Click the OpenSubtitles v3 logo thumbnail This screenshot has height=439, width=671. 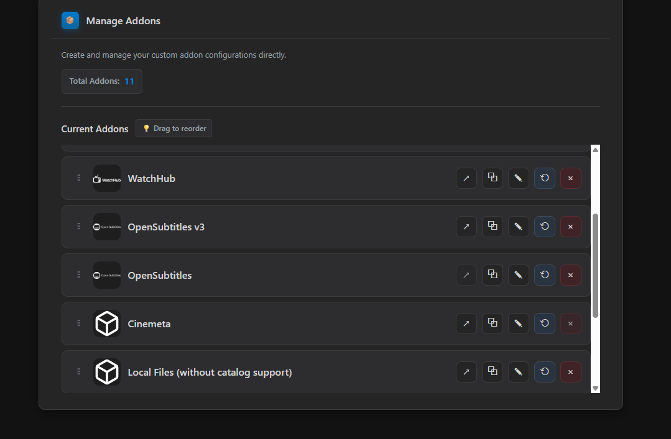coord(107,227)
